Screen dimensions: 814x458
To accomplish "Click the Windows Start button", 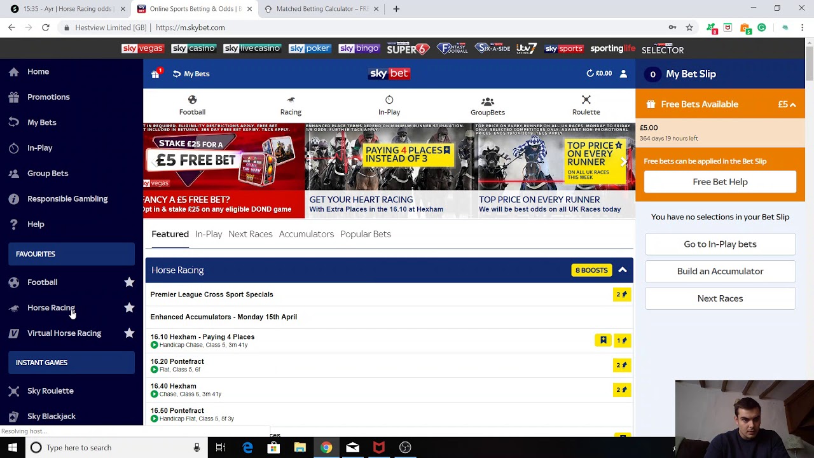I will click(13, 448).
